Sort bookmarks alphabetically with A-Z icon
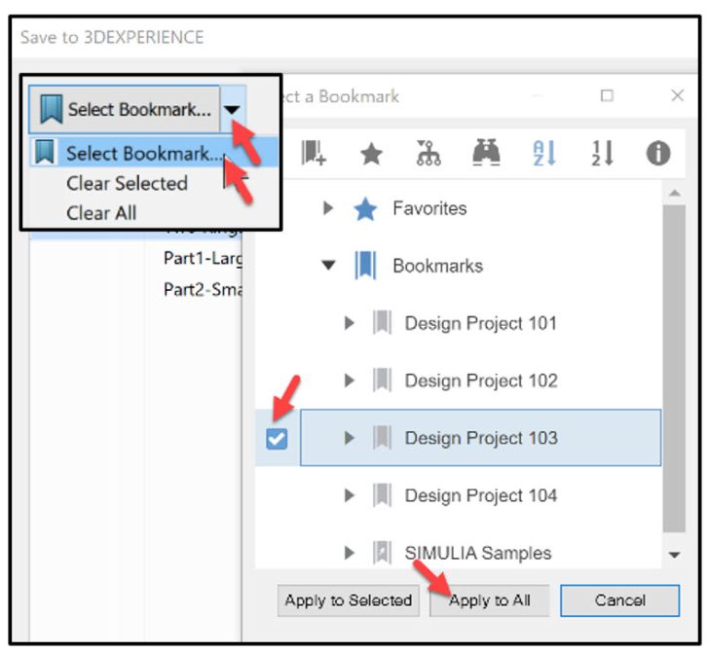 [543, 154]
